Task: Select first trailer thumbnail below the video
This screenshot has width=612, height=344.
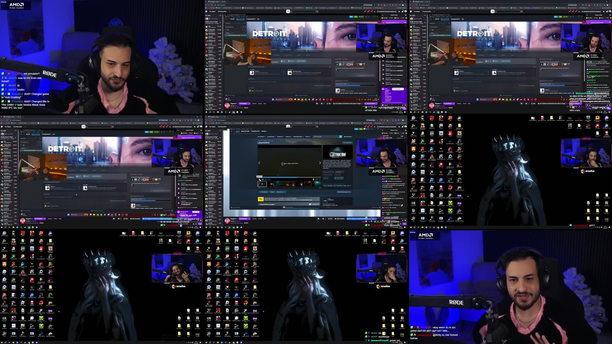Action: click(262, 184)
